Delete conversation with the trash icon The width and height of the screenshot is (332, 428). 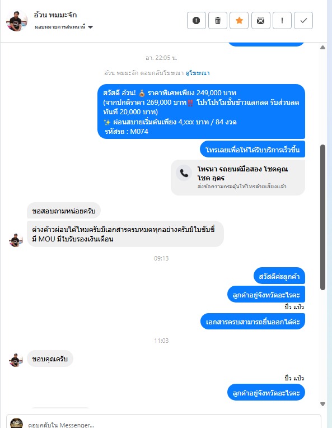pyautogui.click(x=218, y=21)
